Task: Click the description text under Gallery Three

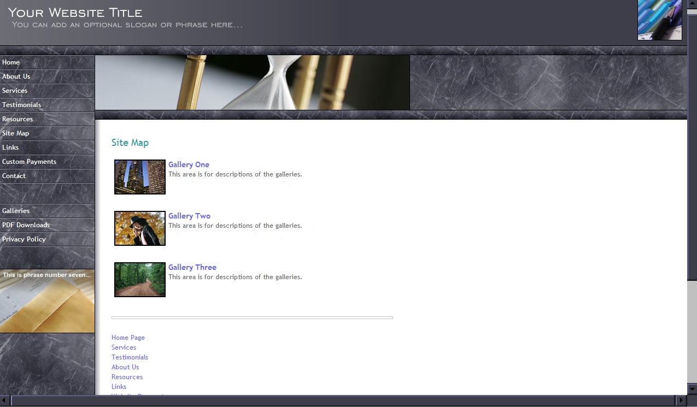Action: coord(235,277)
